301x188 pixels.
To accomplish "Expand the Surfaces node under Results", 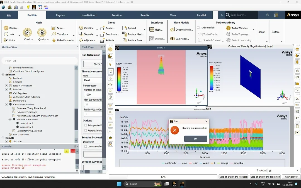I will (6, 141).
